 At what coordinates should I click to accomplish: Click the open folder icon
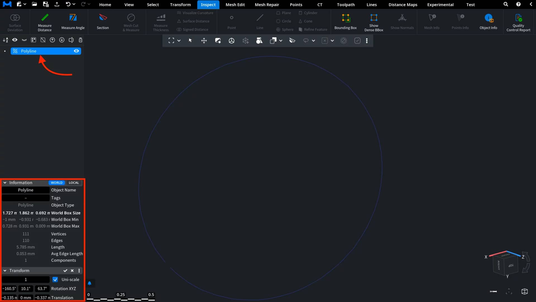[34, 4]
